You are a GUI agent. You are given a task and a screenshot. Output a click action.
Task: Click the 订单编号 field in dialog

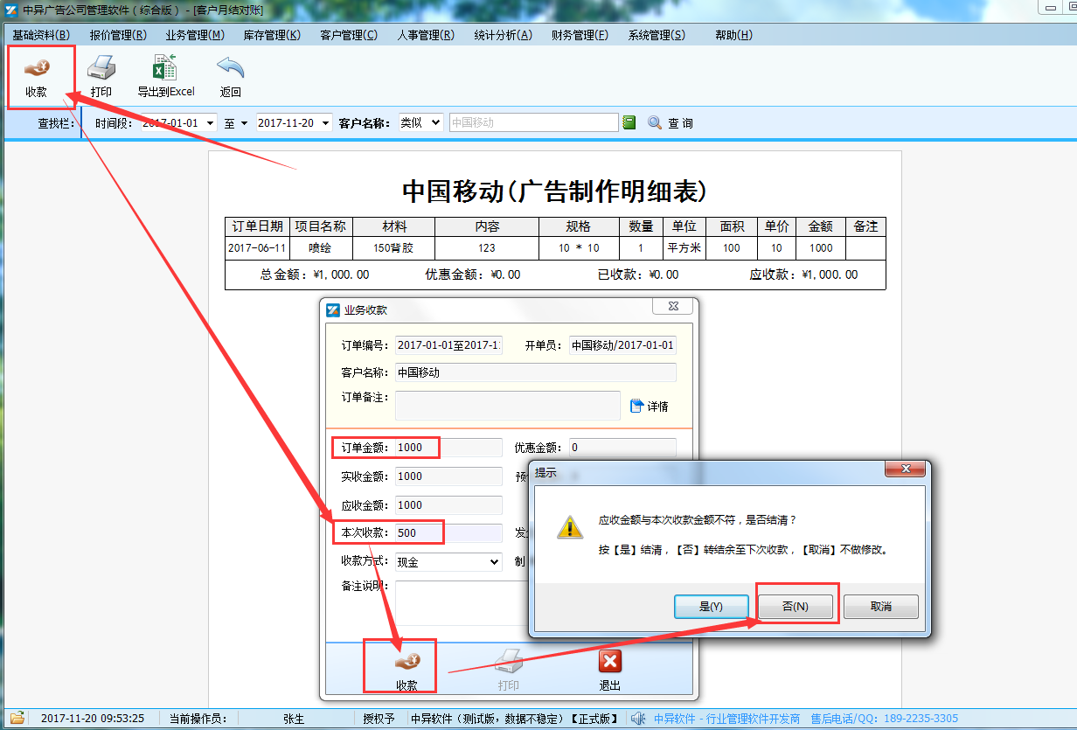[448, 345]
